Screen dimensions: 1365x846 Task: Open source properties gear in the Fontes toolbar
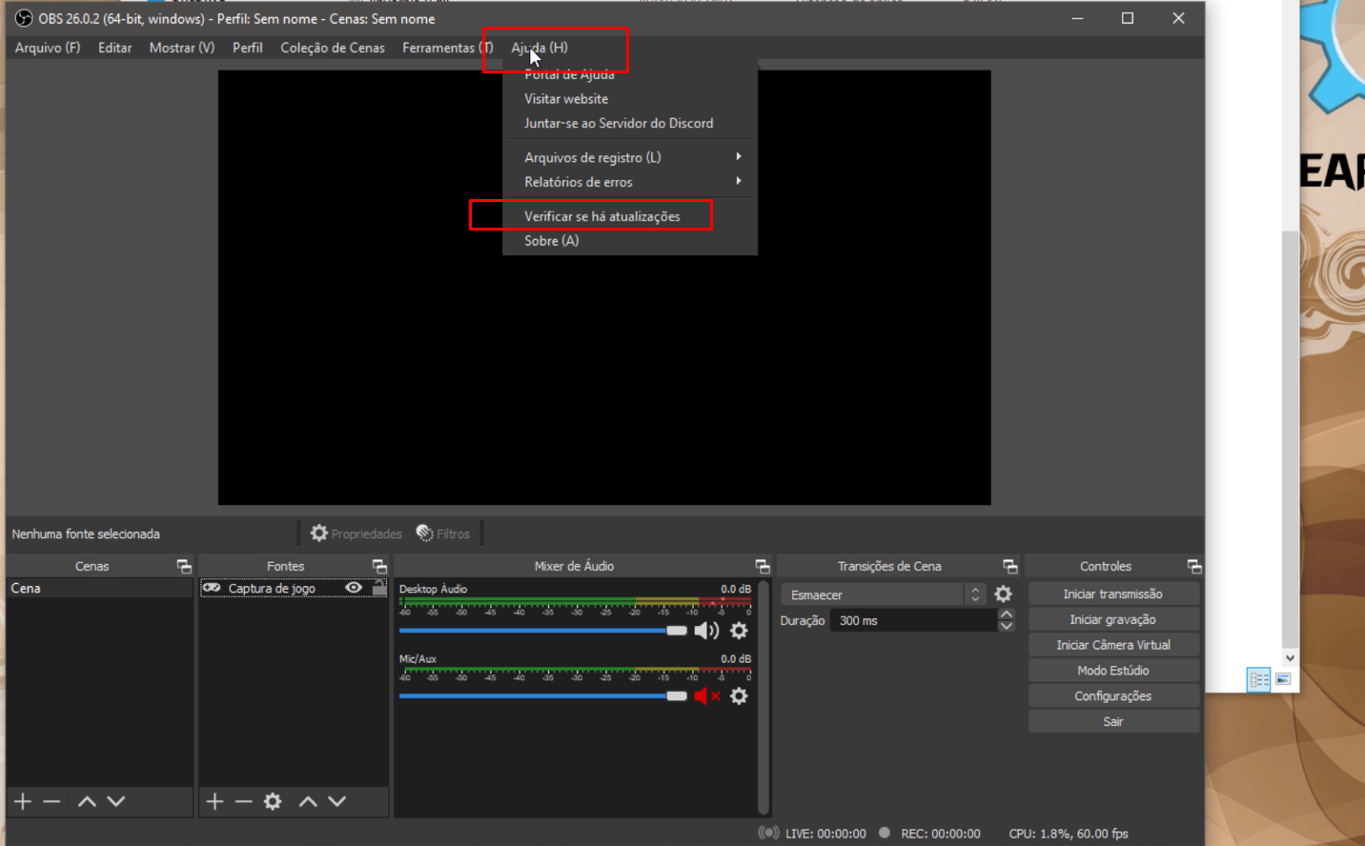point(273,802)
